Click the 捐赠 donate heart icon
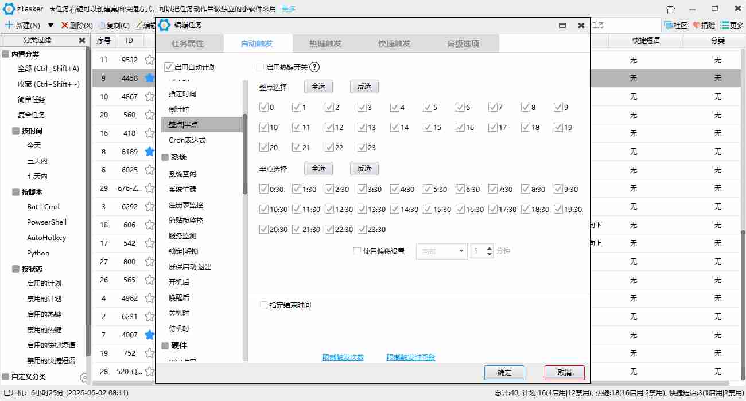Image resolution: width=746 pixels, height=401 pixels. [697, 25]
